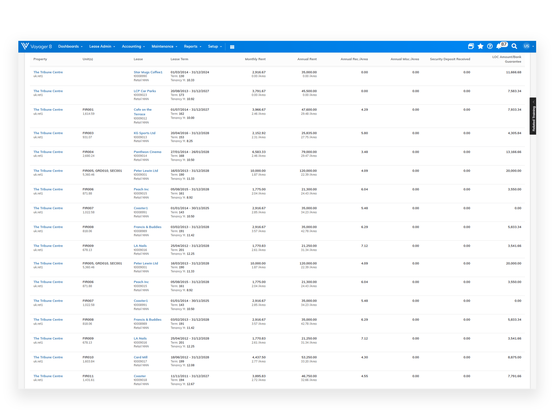Click the Voyager 8 logo
Image resolution: width=555 pixels, height=416 pixels.
tap(37, 46)
